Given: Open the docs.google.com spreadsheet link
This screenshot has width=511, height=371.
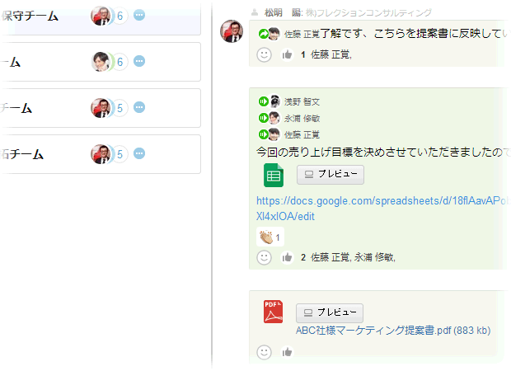Looking at the screenshot, I should click(382, 209).
